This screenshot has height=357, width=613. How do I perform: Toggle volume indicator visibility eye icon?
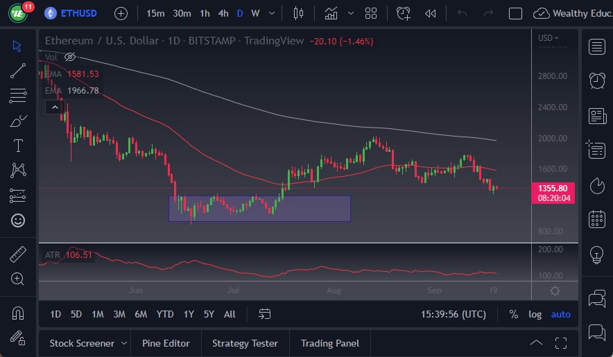69,57
